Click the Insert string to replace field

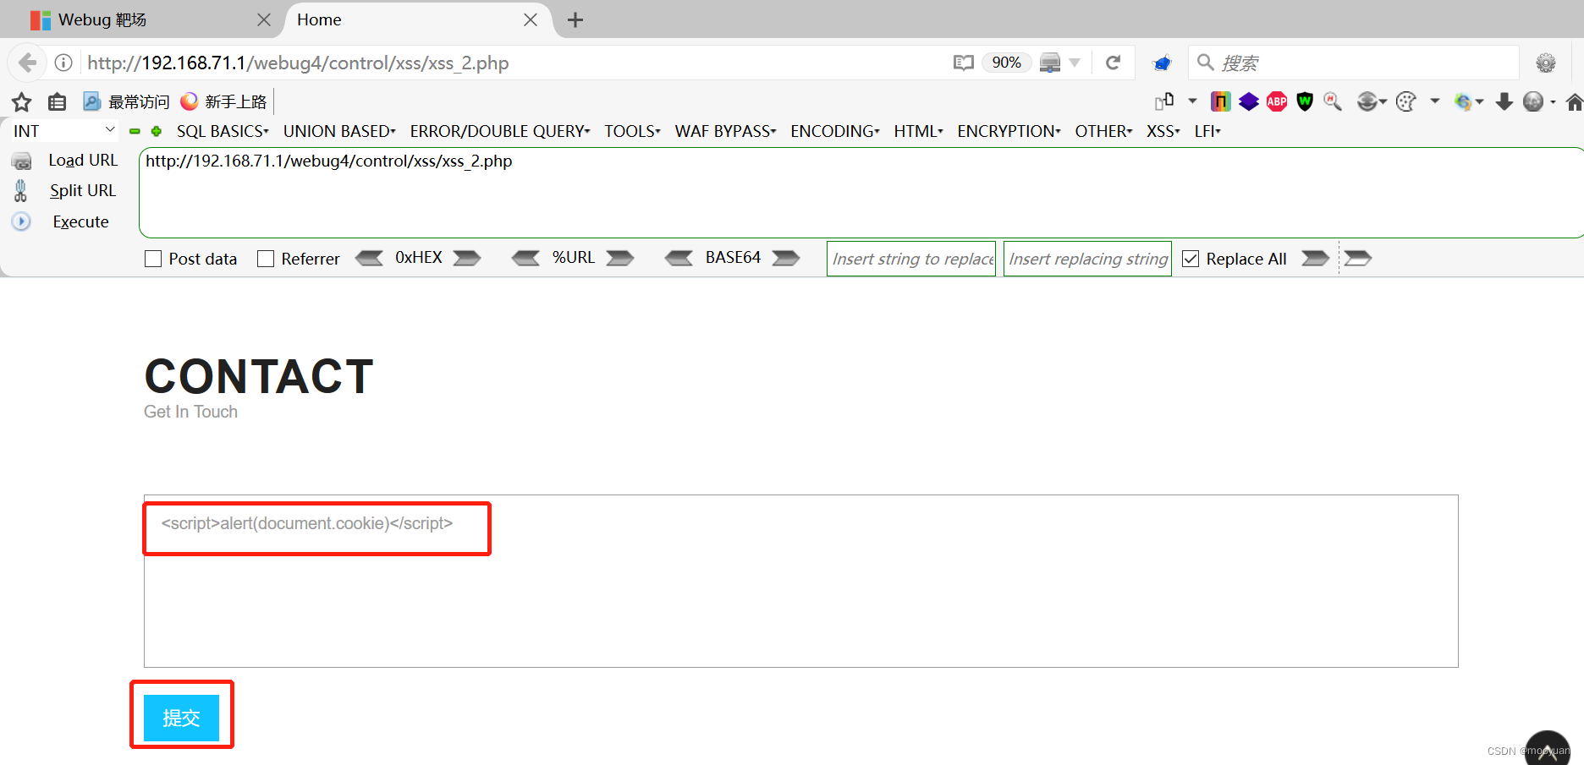click(911, 259)
